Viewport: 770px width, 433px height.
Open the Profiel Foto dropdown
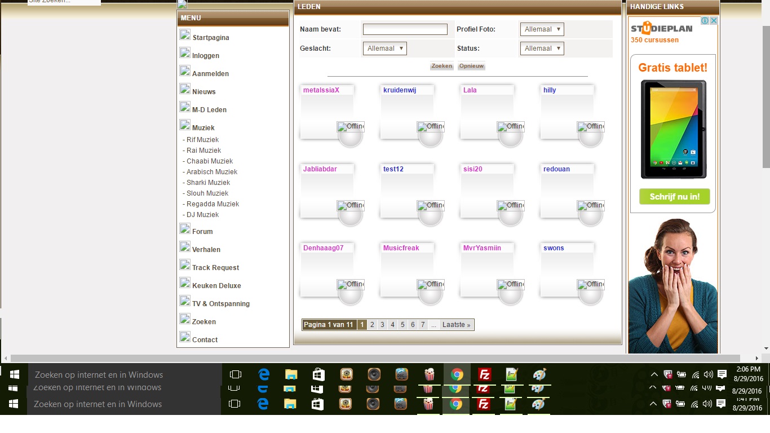[x=542, y=29]
